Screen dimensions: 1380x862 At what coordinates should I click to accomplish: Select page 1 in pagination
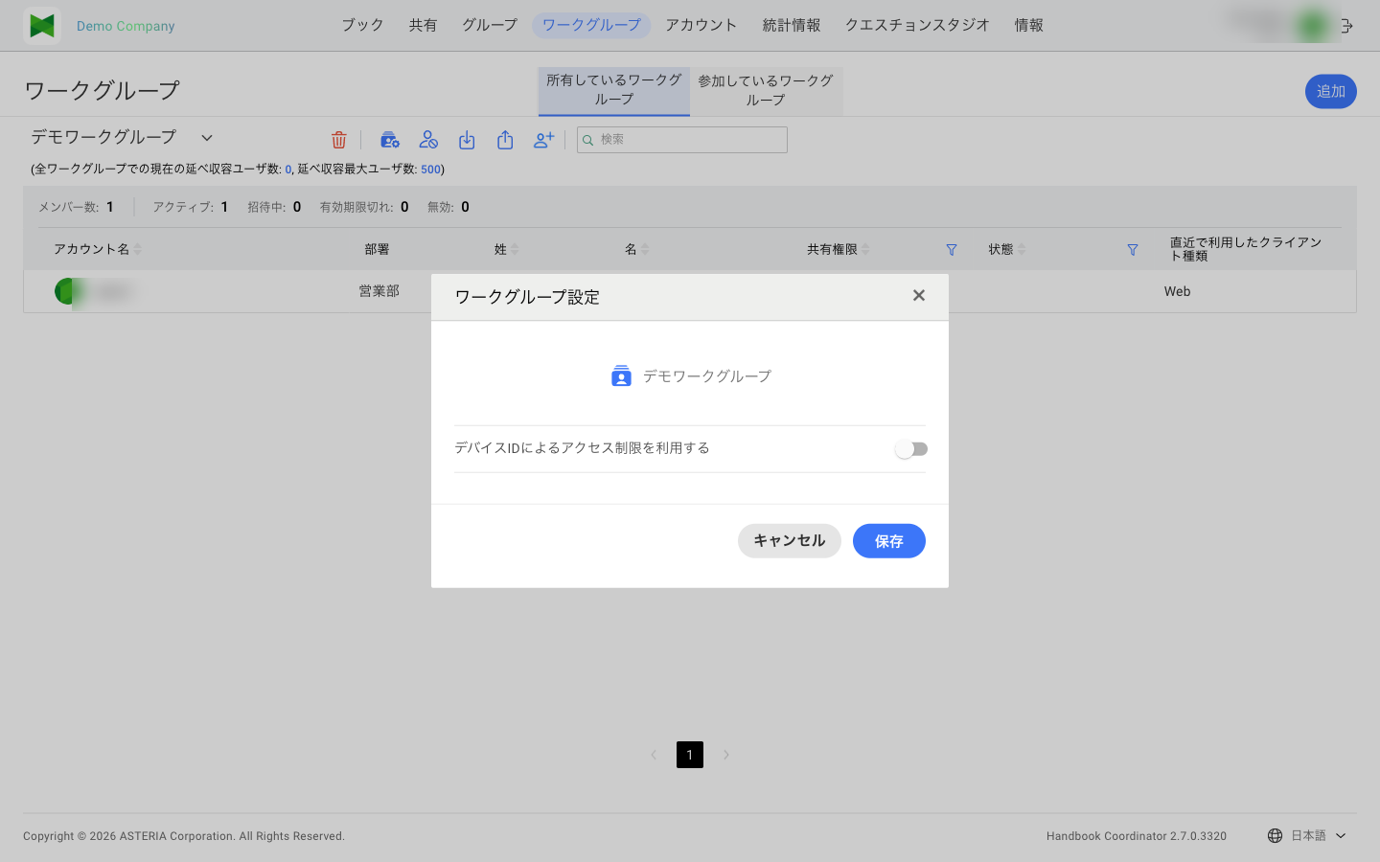pyautogui.click(x=690, y=755)
